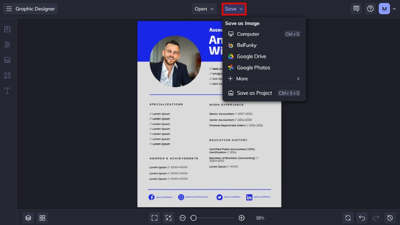This screenshot has width=400, height=225.
Task: Click the M user avatar
Action: pos(384,8)
